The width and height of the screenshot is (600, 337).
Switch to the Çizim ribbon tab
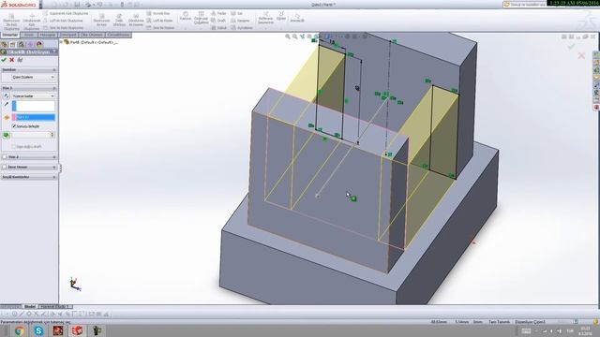29,35
